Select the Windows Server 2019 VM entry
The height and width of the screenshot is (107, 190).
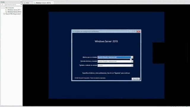pos(14,10)
